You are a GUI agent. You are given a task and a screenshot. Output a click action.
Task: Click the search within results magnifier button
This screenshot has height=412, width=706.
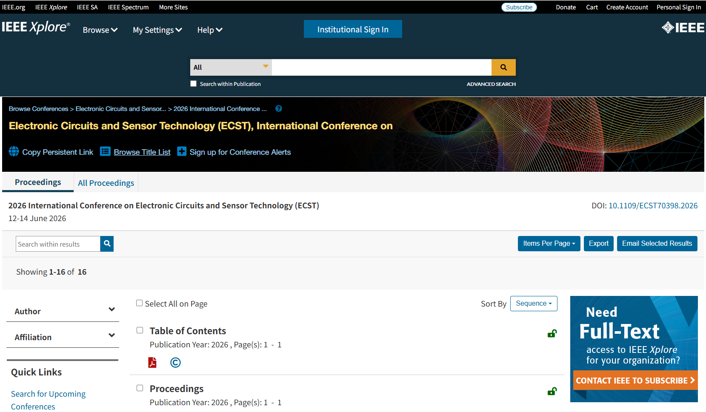coord(107,244)
